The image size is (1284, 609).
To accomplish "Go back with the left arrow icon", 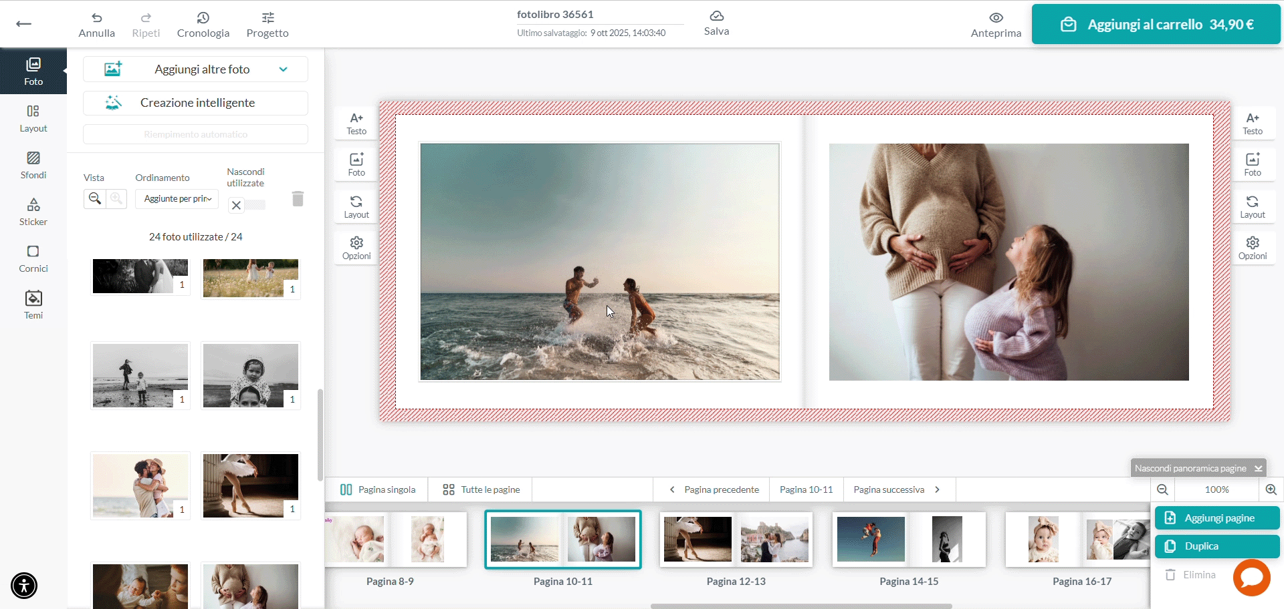I will click(x=23, y=24).
